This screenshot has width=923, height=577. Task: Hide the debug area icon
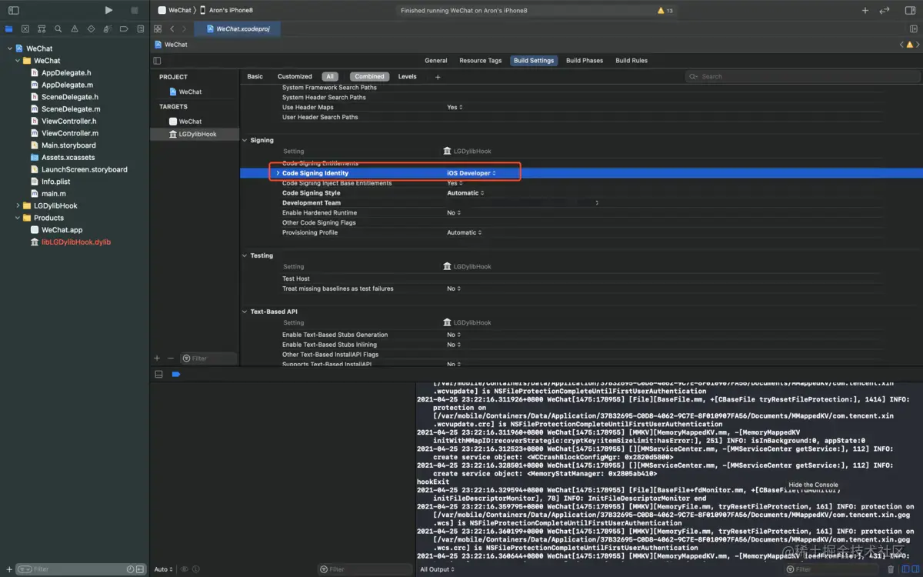[x=158, y=374]
